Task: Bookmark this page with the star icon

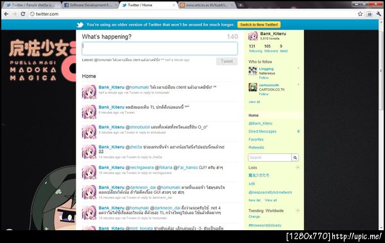Action: click(360, 14)
